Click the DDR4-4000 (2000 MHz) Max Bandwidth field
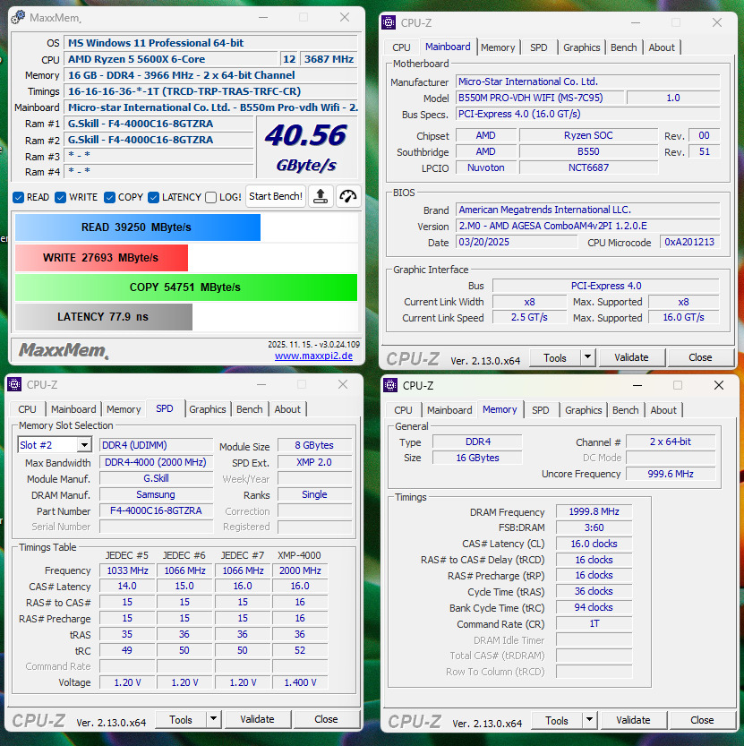This screenshot has width=744, height=746. [156, 462]
